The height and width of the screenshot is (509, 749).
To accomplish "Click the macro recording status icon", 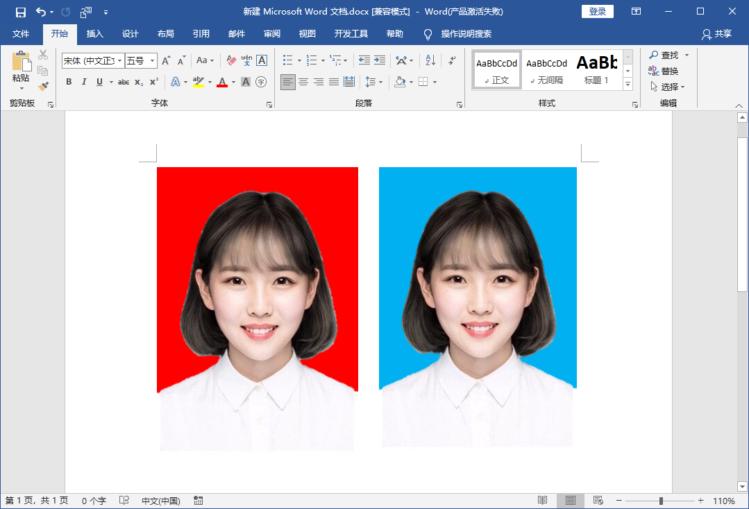I will point(199,501).
